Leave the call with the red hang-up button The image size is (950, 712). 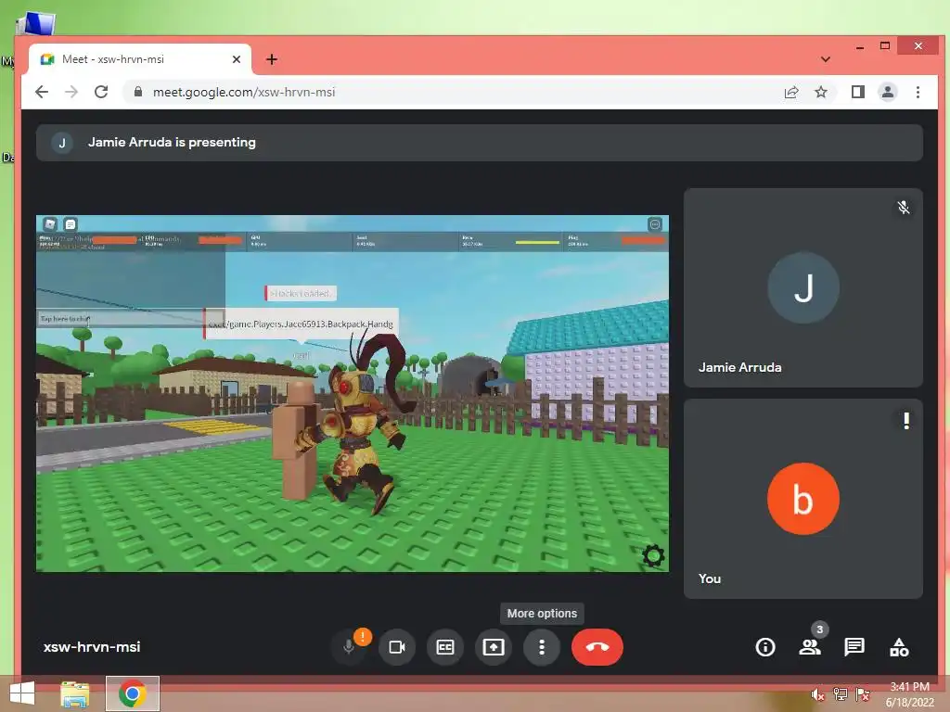597,647
